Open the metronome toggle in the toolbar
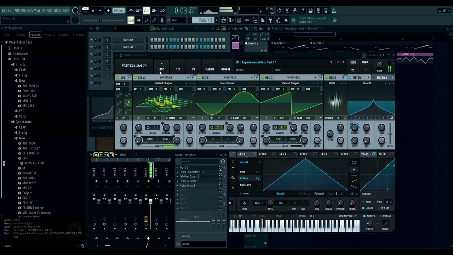 point(131,11)
